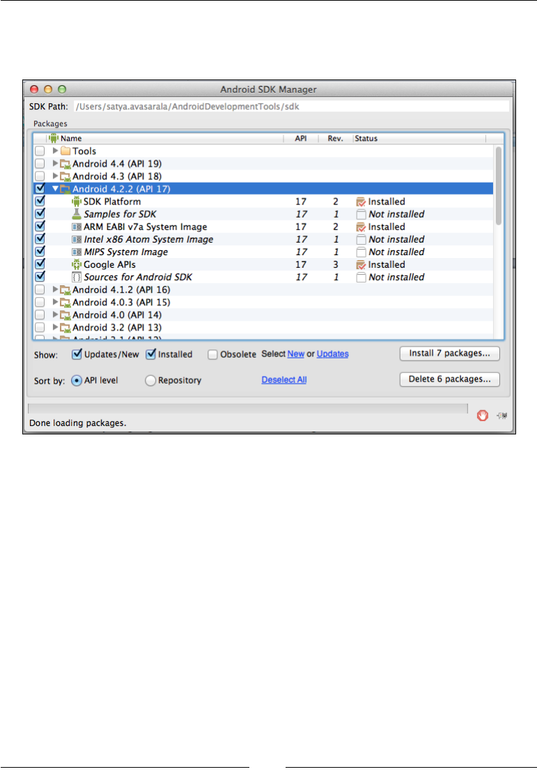Viewport: 537px width, 774px height.
Task: Click the Delete 6 packages button
Action: click(450, 379)
